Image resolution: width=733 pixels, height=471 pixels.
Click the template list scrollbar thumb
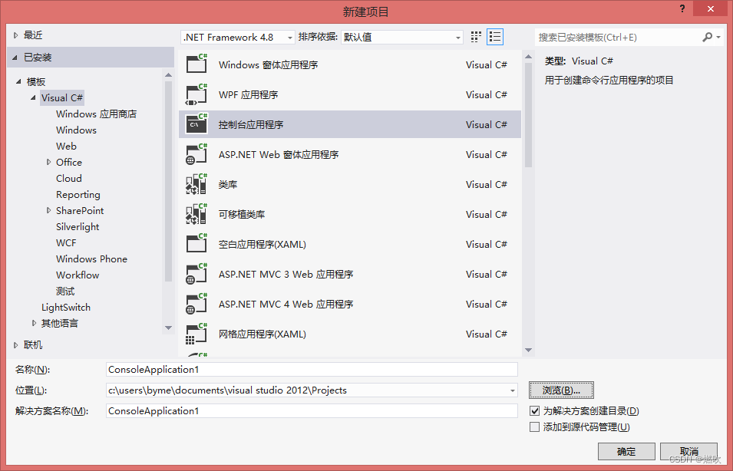(528, 115)
